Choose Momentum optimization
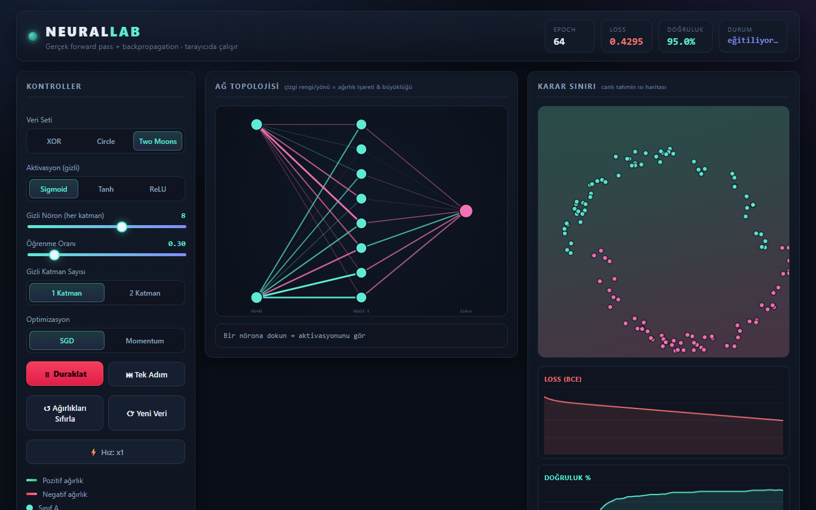 tap(145, 341)
